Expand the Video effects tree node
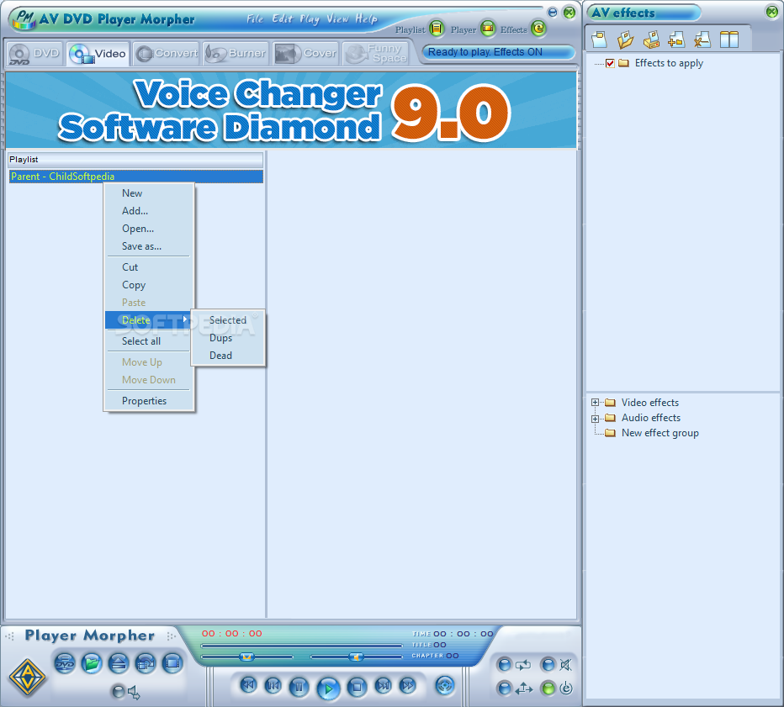 pos(595,403)
